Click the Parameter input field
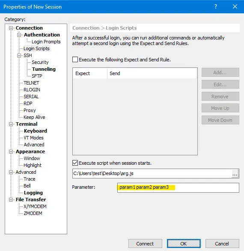The height and width of the screenshot is (251, 244). pos(178,187)
